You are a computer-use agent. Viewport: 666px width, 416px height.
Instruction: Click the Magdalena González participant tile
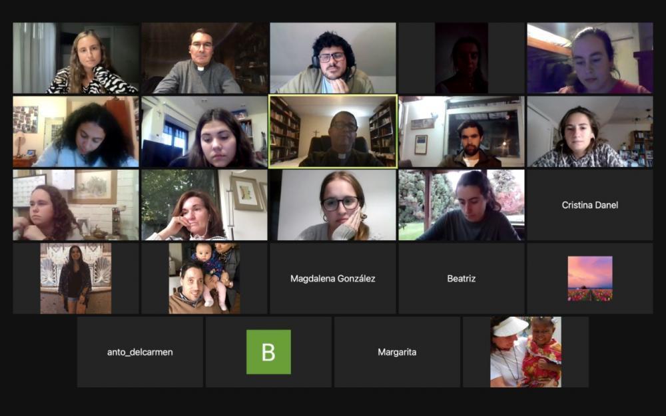[332, 278]
